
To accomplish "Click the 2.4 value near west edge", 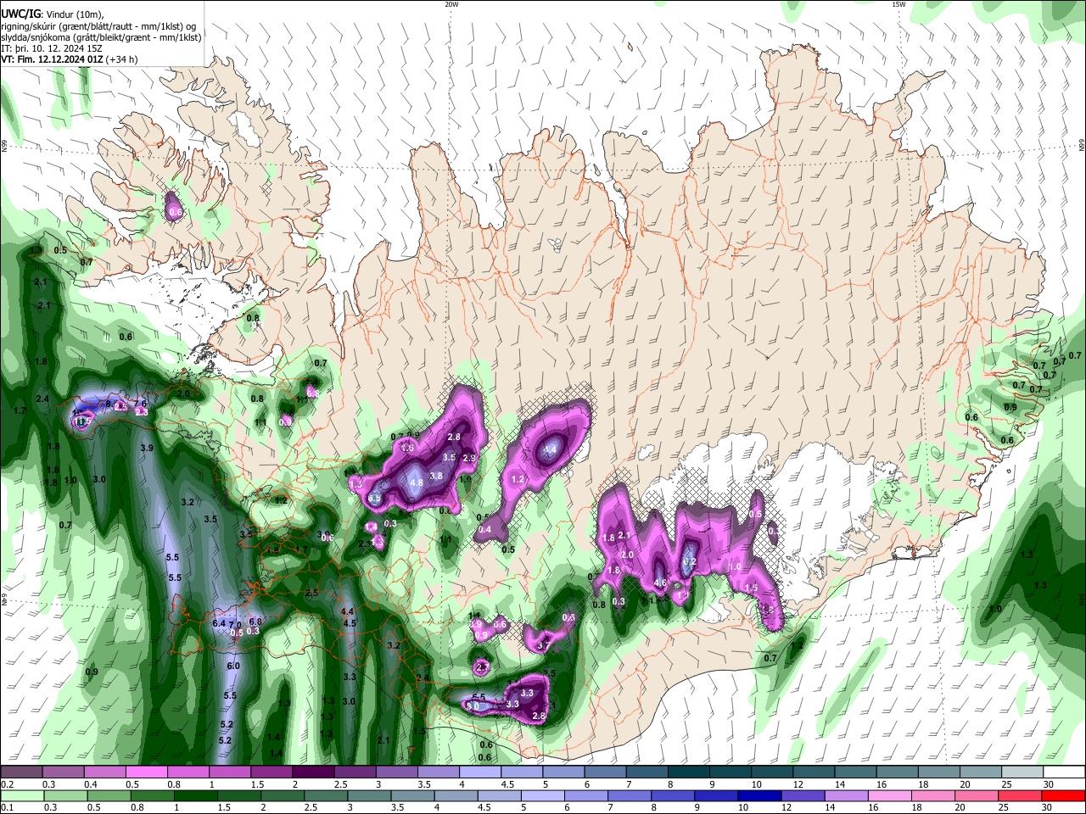I will 42,399.
